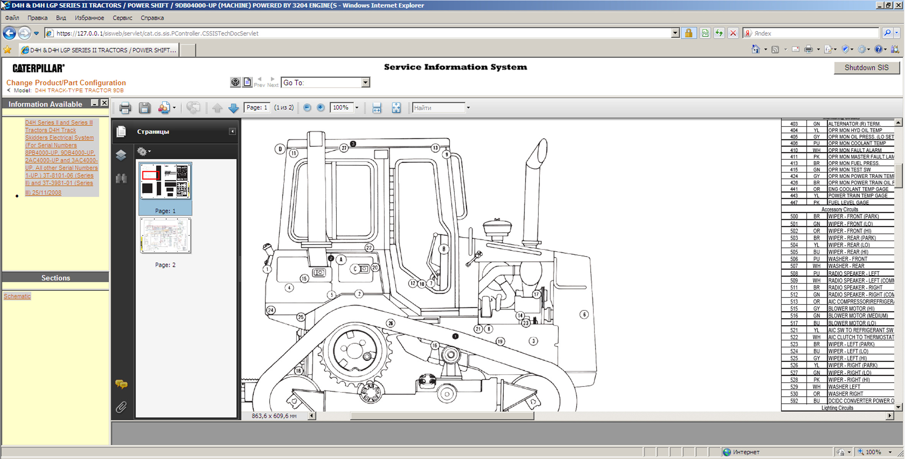Expand the 100% zoom level dropdown
Viewport: 905px width, 459px height.
pos(357,108)
